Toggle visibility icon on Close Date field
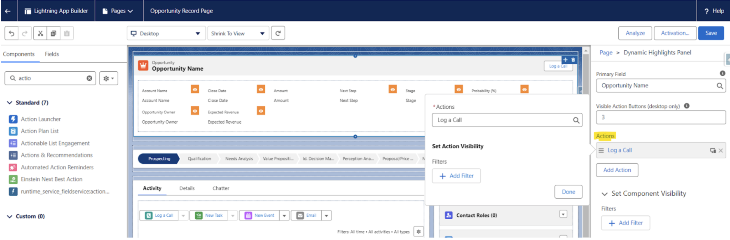The height and width of the screenshot is (240, 730). [x=261, y=90]
